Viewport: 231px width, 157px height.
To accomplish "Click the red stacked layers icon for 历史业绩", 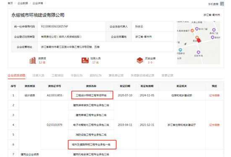I will 140,60.
